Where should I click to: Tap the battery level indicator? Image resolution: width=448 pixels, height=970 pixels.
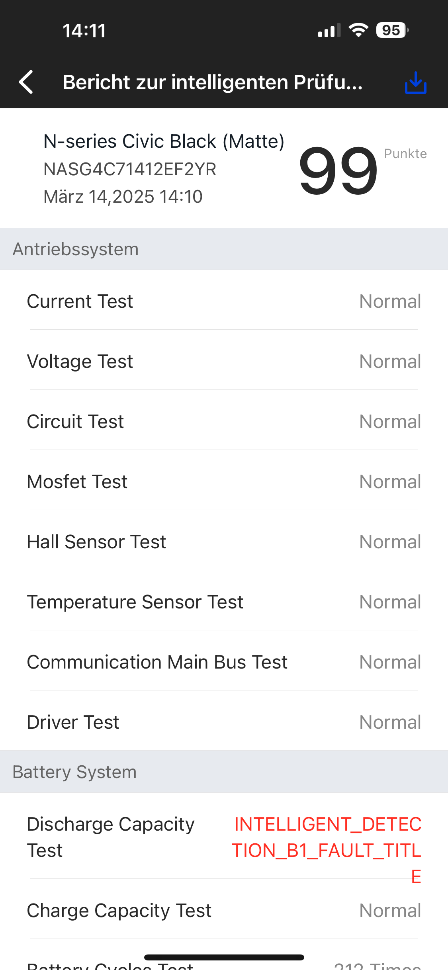392,30
